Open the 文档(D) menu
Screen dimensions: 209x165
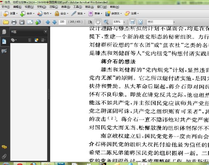coord(41,7)
